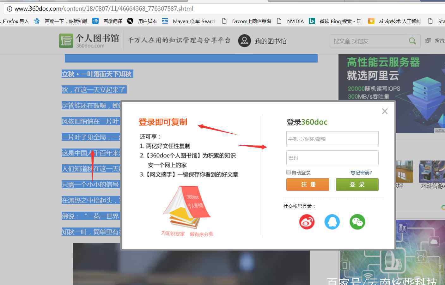Open the user avatar icon next to 我的图书馆
Image resolution: width=445 pixels, height=285 pixels.
(244, 41)
